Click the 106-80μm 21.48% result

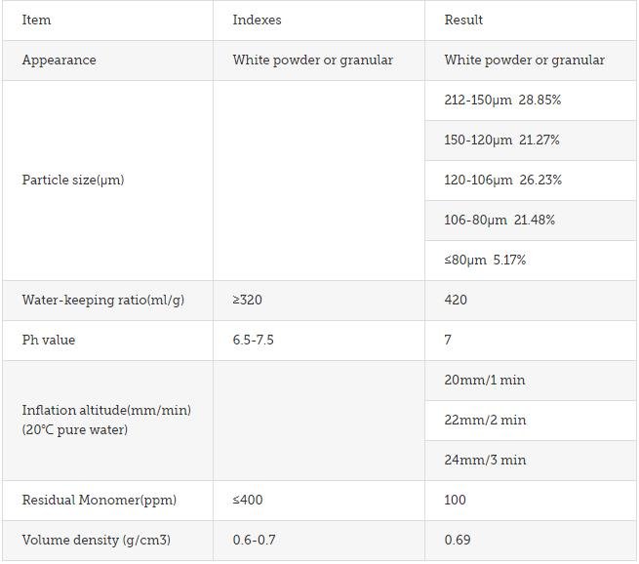point(499,221)
